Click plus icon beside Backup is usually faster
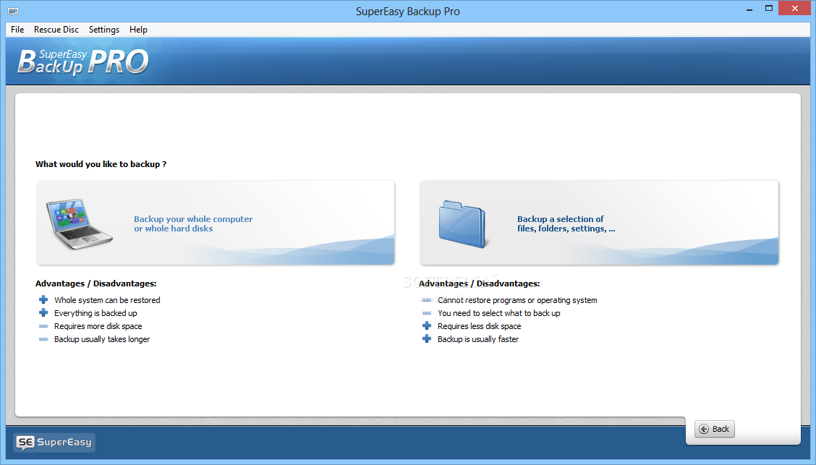816x465 pixels. (x=427, y=338)
